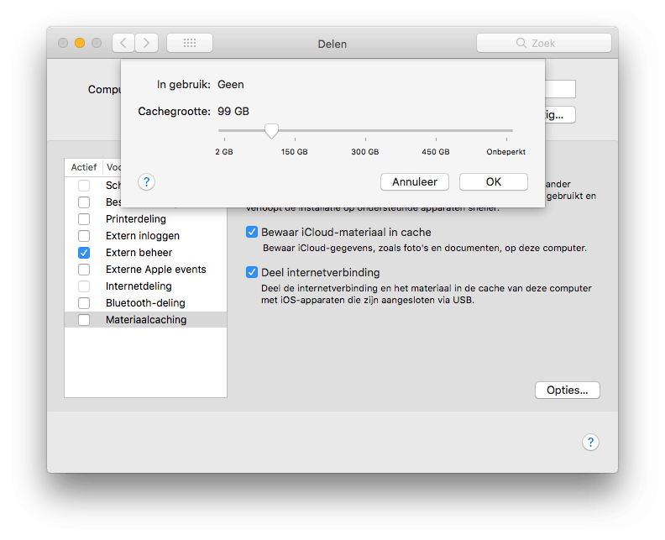Screen dimensions: 665x540
Task: Show all preferences with the grid icon
Action: point(190,43)
